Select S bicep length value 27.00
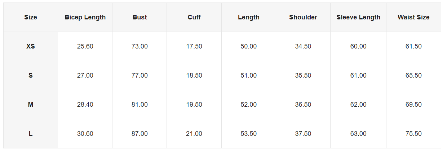Screen dimensions: 447x152 click(x=85, y=75)
